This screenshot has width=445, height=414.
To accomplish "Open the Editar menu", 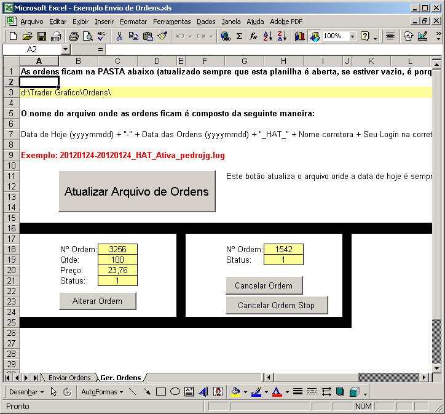I will pyautogui.click(x=58, y=22).
